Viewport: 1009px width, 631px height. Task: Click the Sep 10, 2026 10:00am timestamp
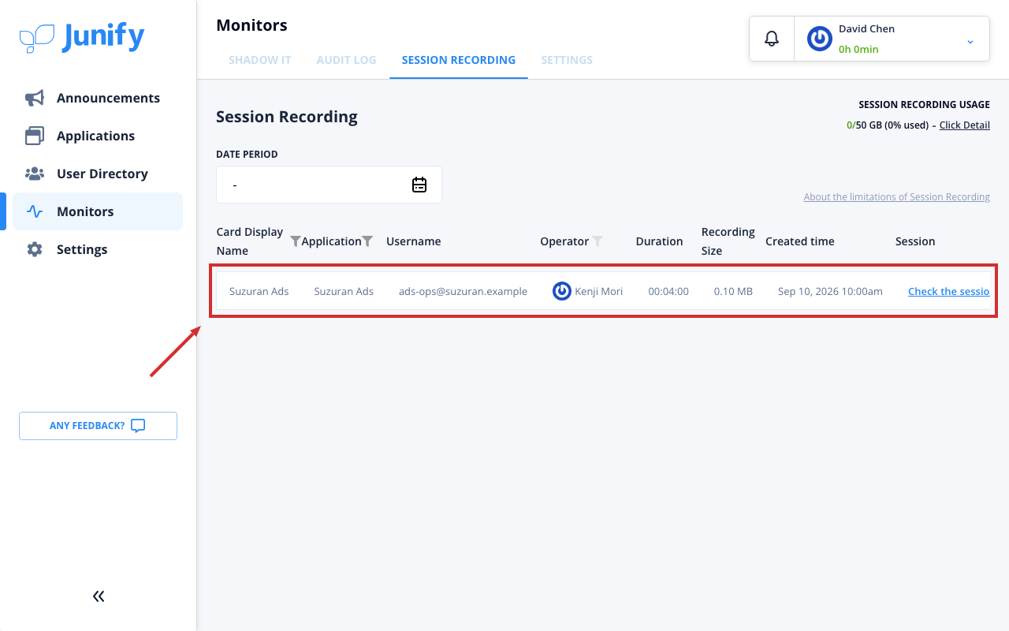(830, 291)
